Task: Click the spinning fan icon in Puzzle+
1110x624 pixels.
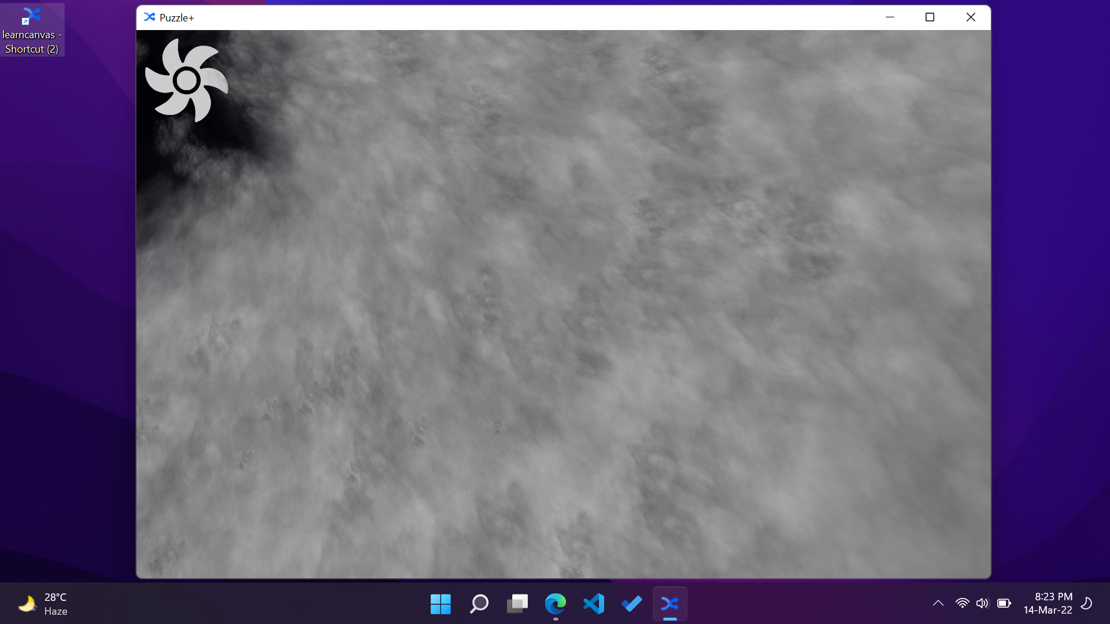Action: coord(186,80)
